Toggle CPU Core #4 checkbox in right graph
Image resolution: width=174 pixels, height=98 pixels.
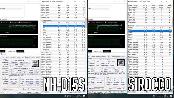coord(97,22)
